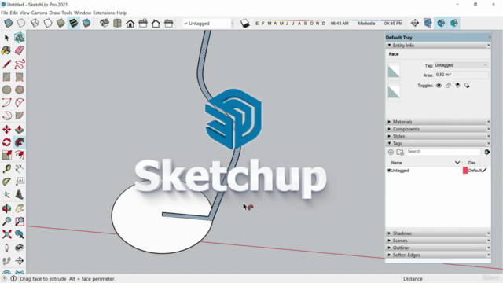Activate the Push/Pull tool
Screen dimensions: 503x283
click(19, 129)
